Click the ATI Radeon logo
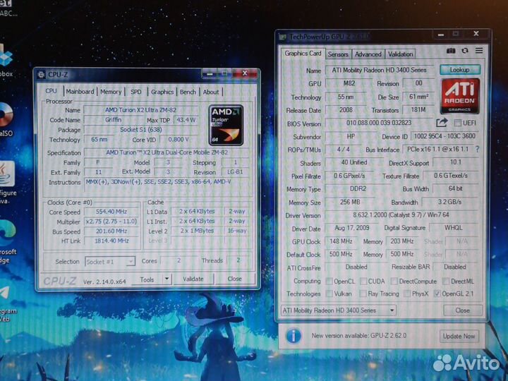The image size is (508, 381). coord(460,96)
